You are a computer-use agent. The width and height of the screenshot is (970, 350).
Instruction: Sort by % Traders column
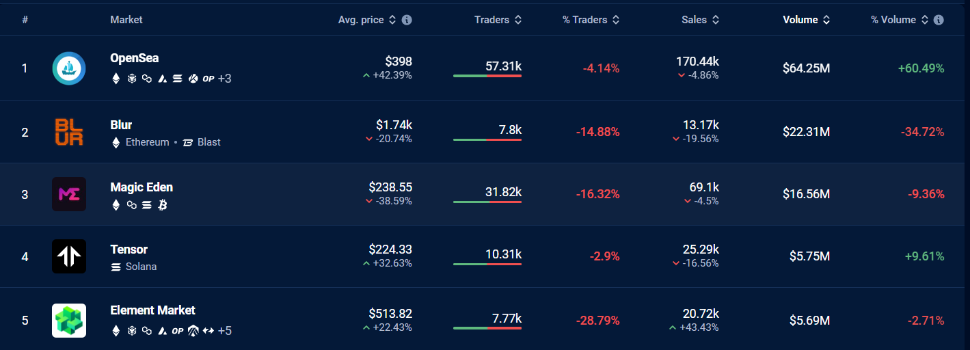click(591, 20)
